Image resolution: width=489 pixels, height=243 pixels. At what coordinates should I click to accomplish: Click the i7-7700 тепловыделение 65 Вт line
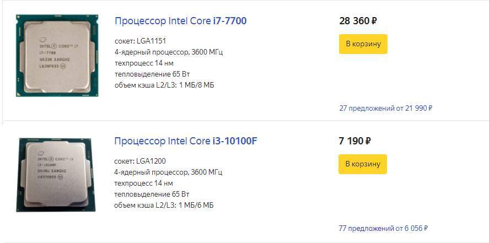(152, 74)
